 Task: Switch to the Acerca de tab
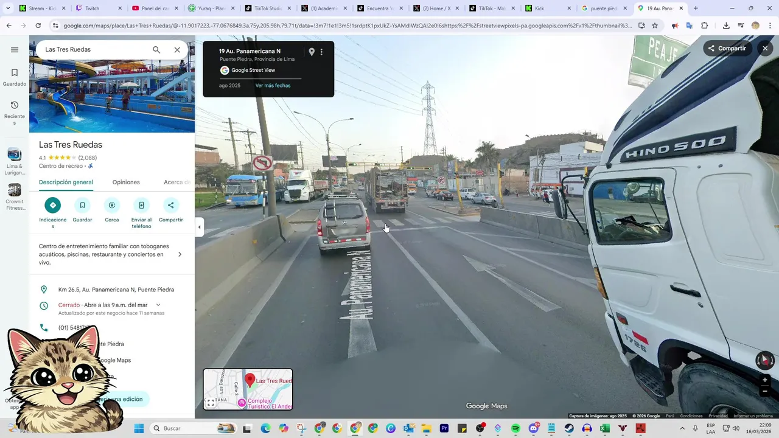(x=177, y=182)
